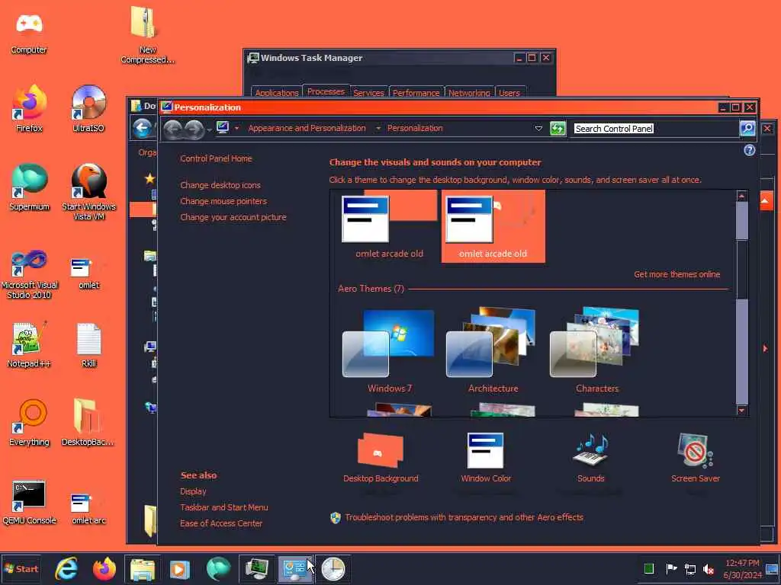This screenshot has width=781, height=585.
Task: Open the Action Center flag tray icon
Action: click(x=671, y=568)
